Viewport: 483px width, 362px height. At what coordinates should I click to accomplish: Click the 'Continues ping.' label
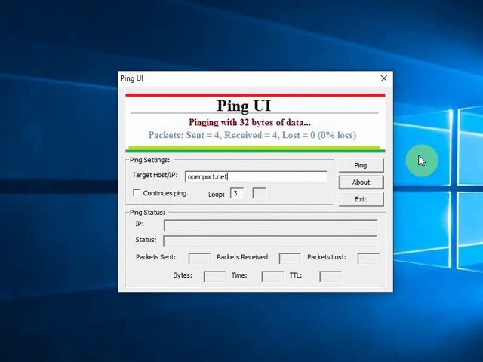[166, 193]
